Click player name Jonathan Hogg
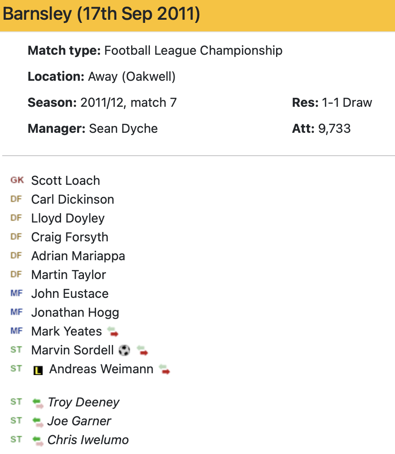Screen dimensions: 395x454 click(75, 313)
